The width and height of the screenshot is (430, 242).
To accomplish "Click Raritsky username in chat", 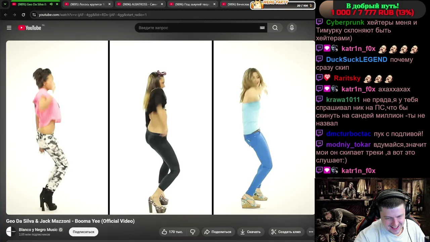I will [x=347, y=78].
